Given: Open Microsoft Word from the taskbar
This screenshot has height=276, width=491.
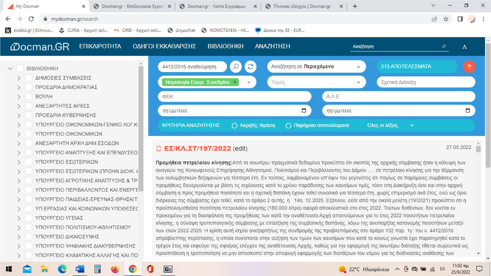Looking at the screenshot, I should [x=79, y=269].
